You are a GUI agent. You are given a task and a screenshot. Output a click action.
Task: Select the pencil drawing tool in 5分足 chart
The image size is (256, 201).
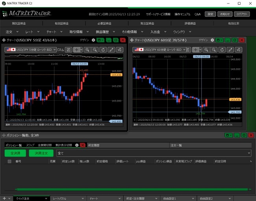coord(111,50)
